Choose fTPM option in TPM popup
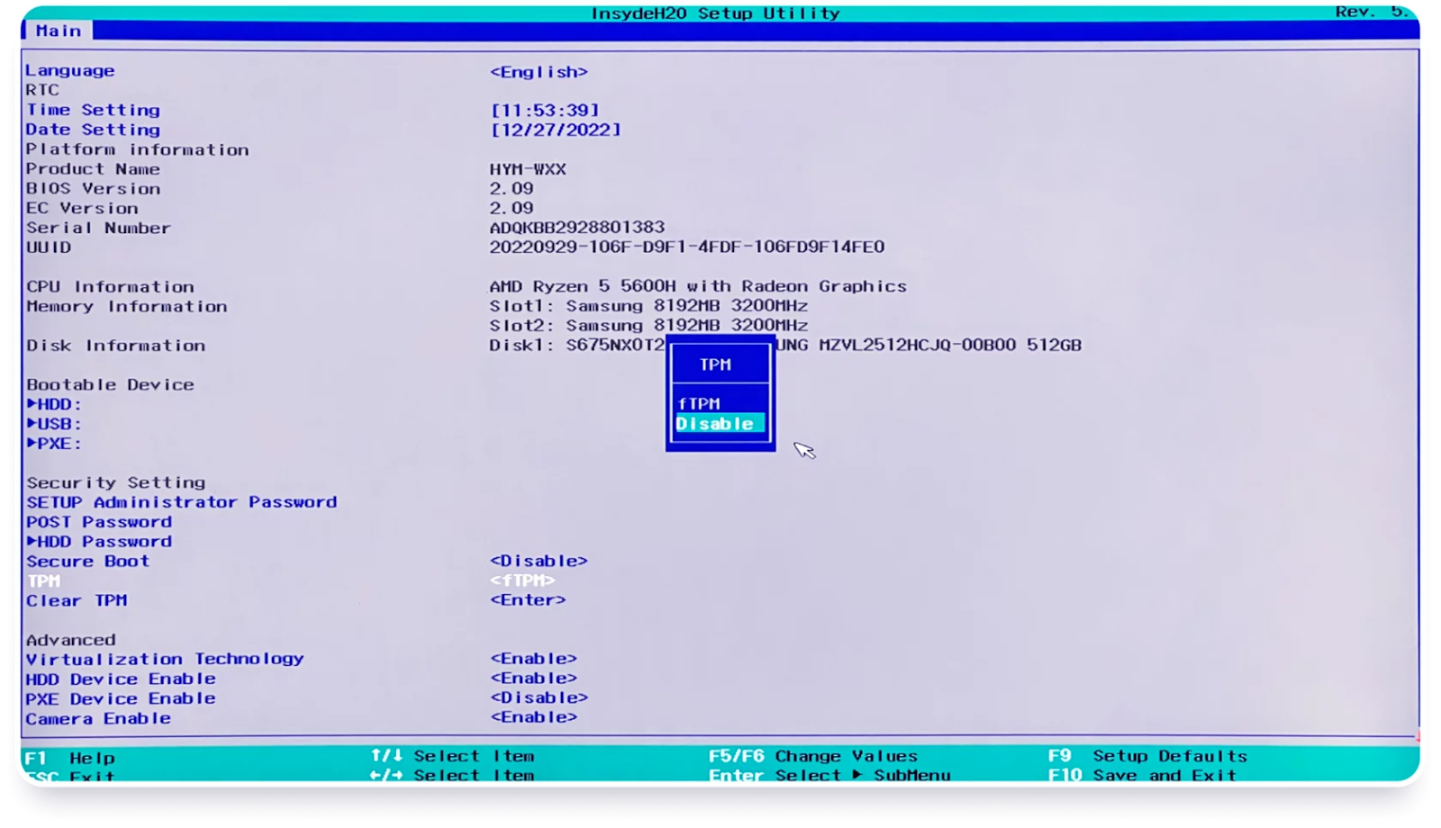1441x828 pixels. (x=700, y=404)
